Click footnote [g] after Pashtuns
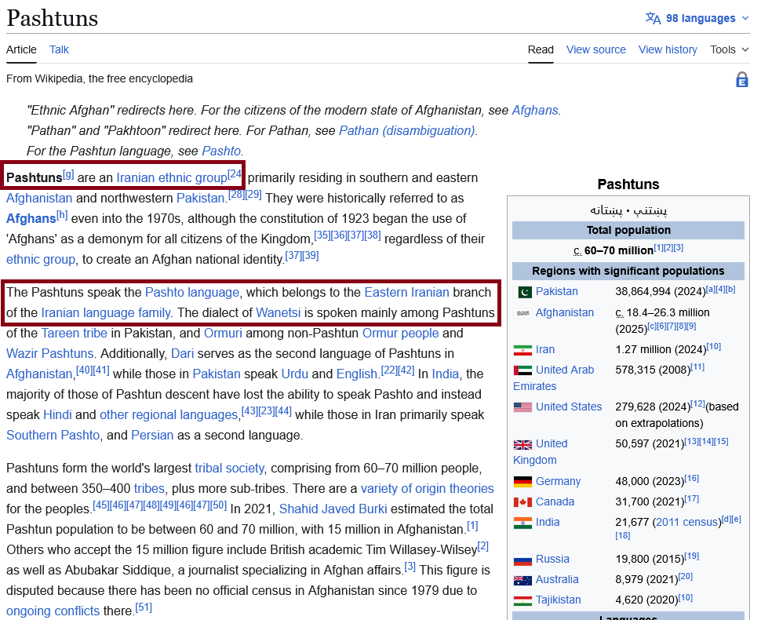 click(x=68, y=173)
